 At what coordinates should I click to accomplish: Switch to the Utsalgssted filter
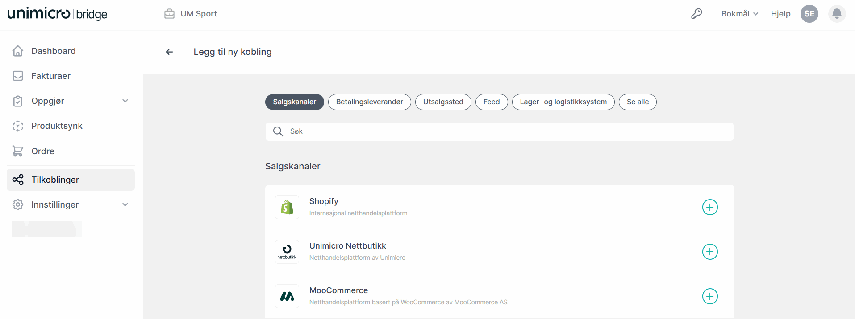(443, 102)
